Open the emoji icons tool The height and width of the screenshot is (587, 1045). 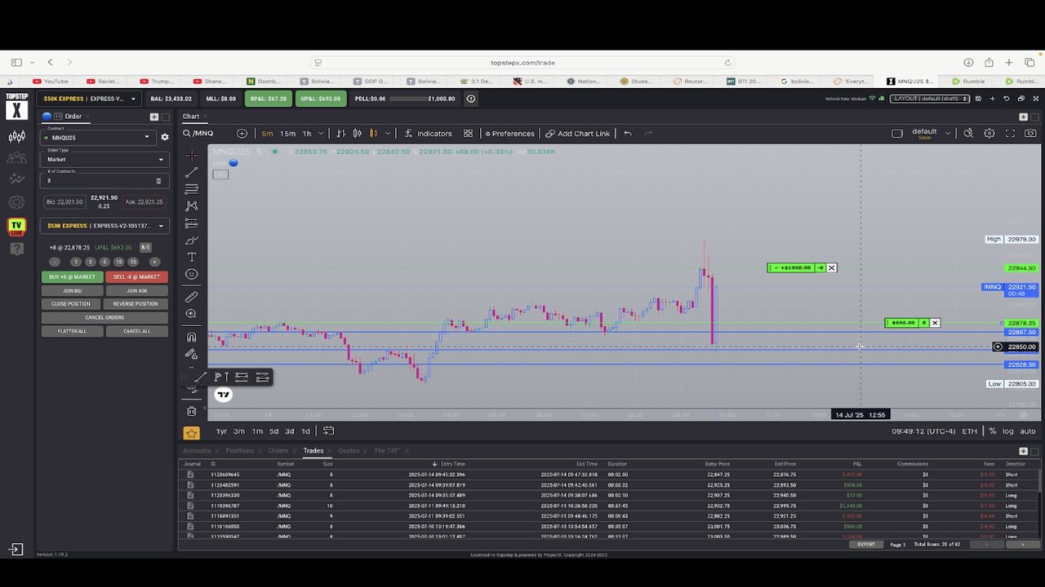click(191, 274)
